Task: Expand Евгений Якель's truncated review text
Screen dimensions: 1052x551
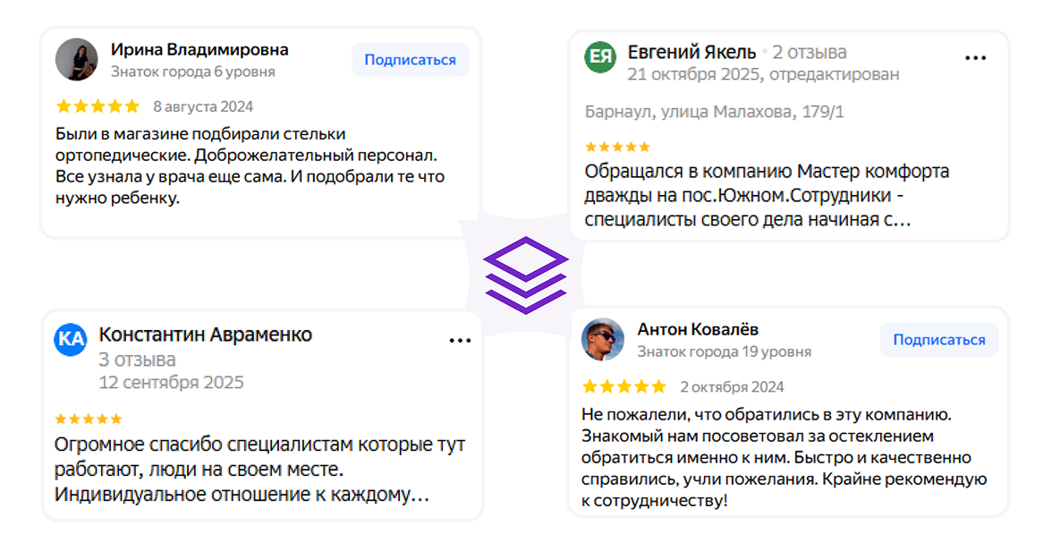Action: coord(899,220)
